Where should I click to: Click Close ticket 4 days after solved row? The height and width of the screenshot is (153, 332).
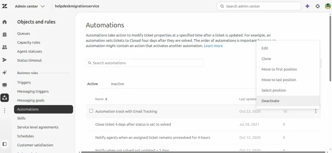[x=203, y=124]
